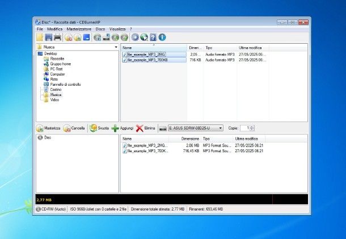Open the Musica folder dropdown arrow
The width and height of the screenshot is (346, 239).
[116, 47]
